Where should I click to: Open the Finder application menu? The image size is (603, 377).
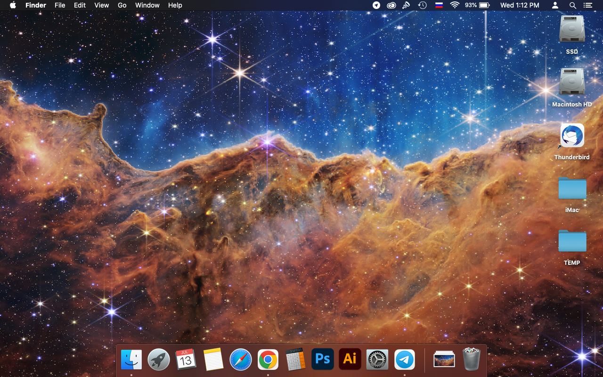point(36,5)
